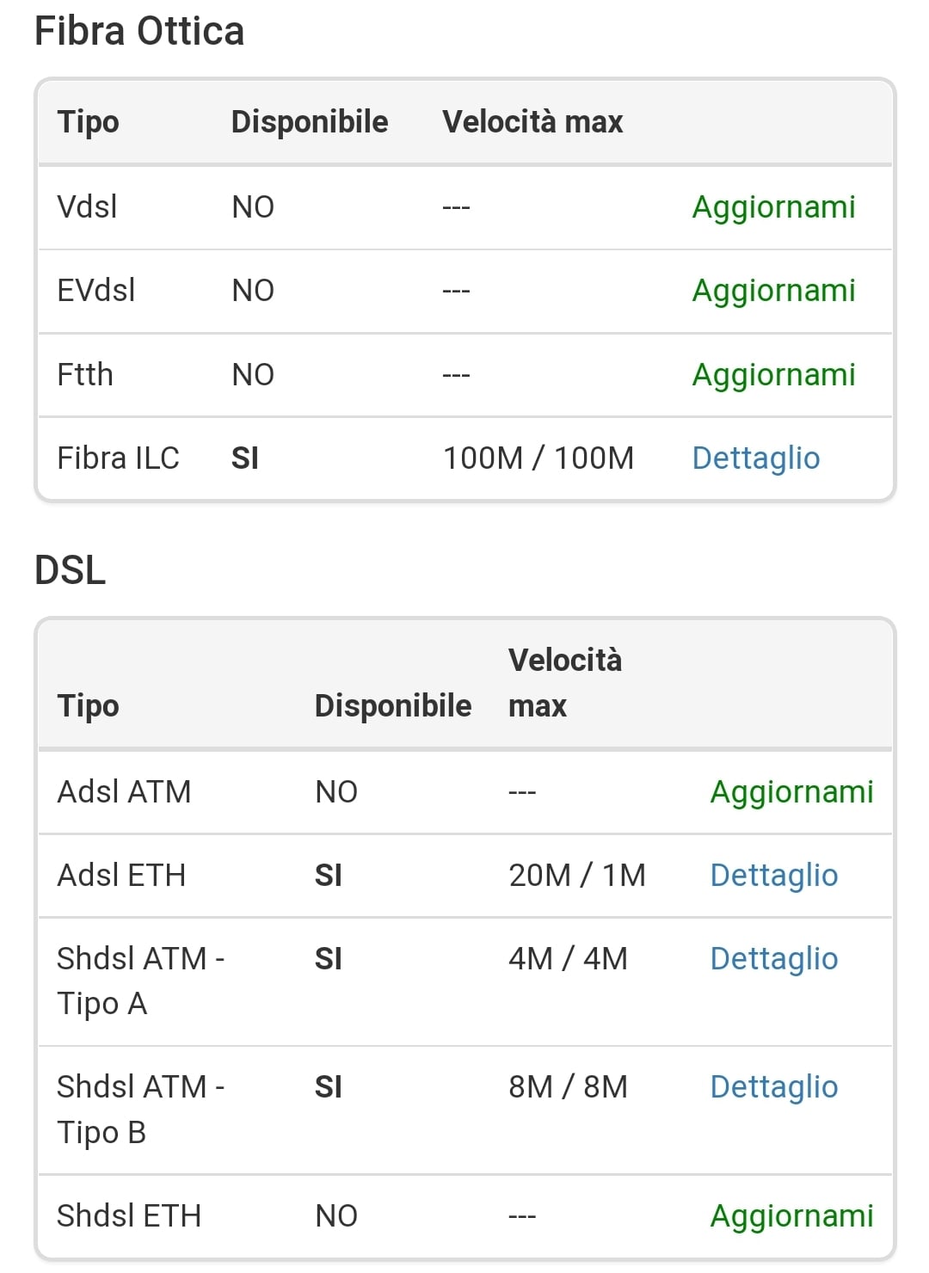Select the 20M / 1M speed value
This screenshot has width=929, height=1273.
click(576, 876)
